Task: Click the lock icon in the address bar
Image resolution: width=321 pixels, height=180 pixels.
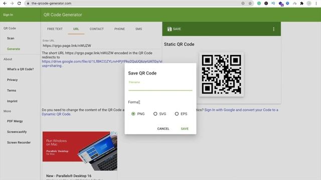Action: (x=28, y=3)
